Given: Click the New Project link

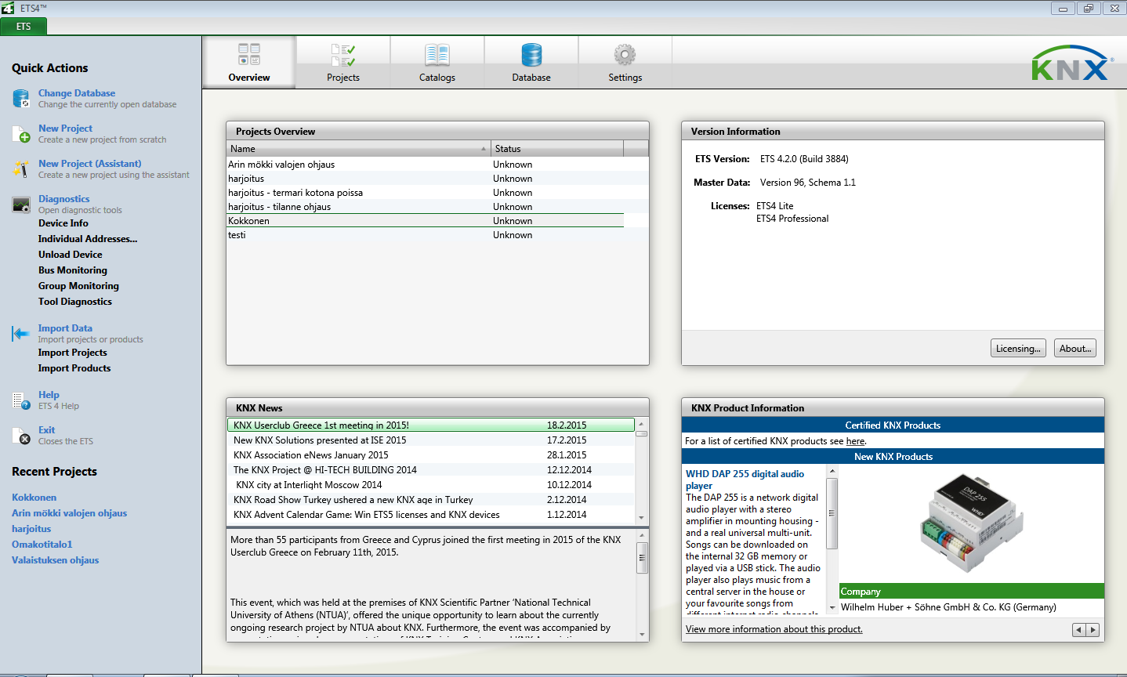Looking at the screenshot, I should tap(65, 129).
